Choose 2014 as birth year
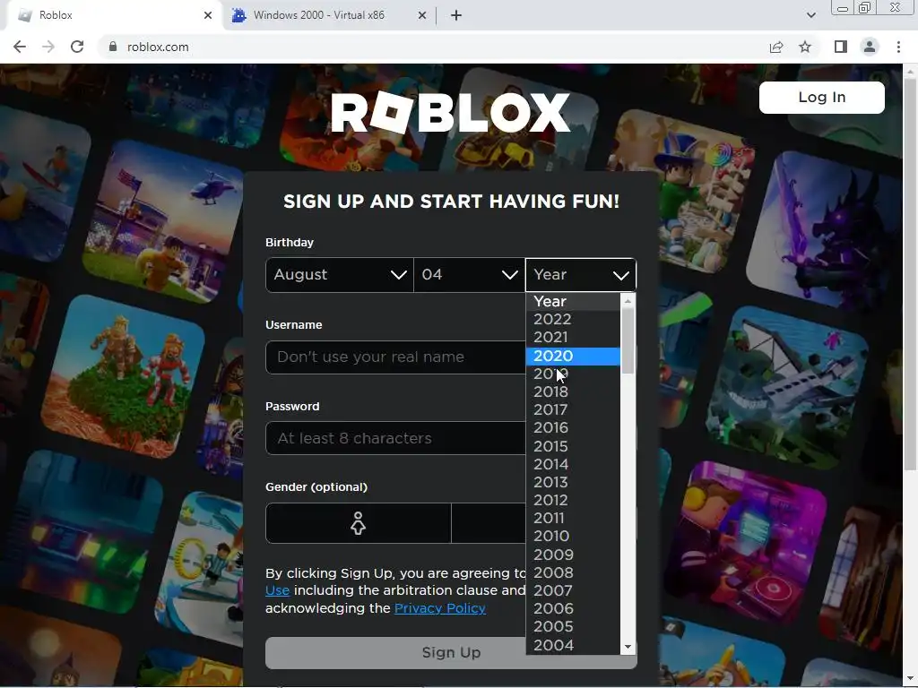 pos(573,465)
